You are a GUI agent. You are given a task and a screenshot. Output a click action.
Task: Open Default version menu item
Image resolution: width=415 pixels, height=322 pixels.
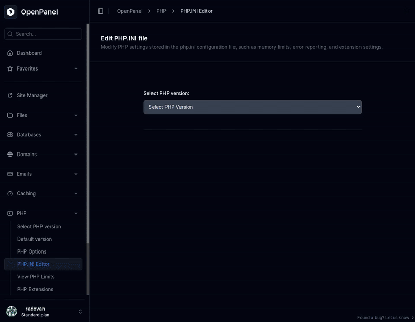pos(34,239)
